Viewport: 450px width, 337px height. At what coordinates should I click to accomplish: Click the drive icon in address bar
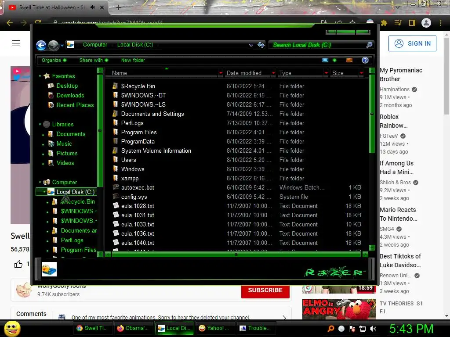70,44
